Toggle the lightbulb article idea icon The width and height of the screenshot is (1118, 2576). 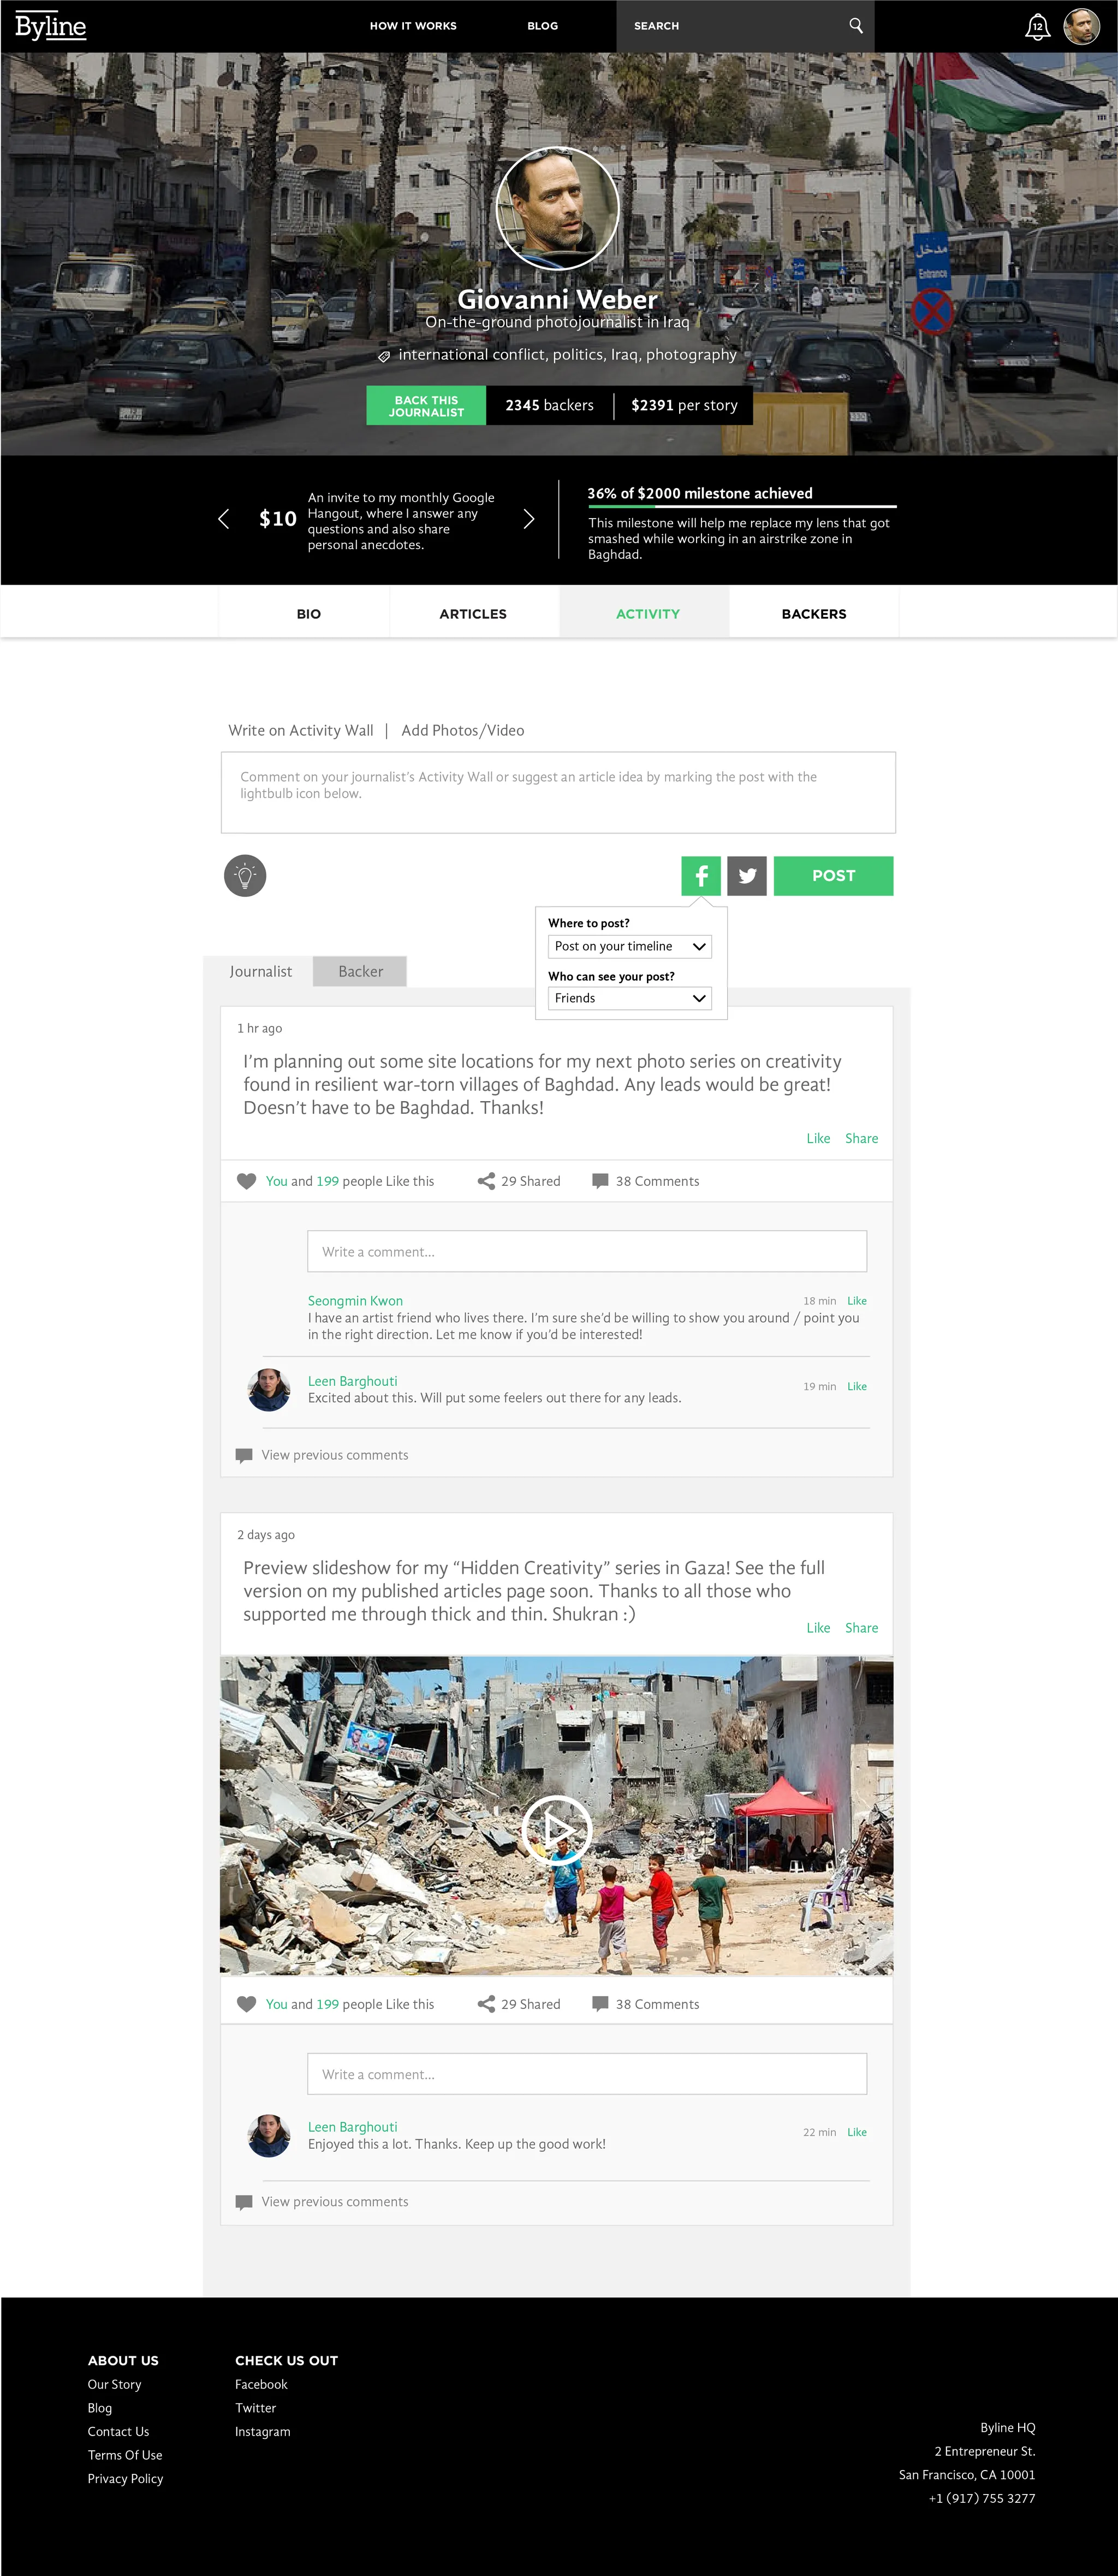(245, 875)
